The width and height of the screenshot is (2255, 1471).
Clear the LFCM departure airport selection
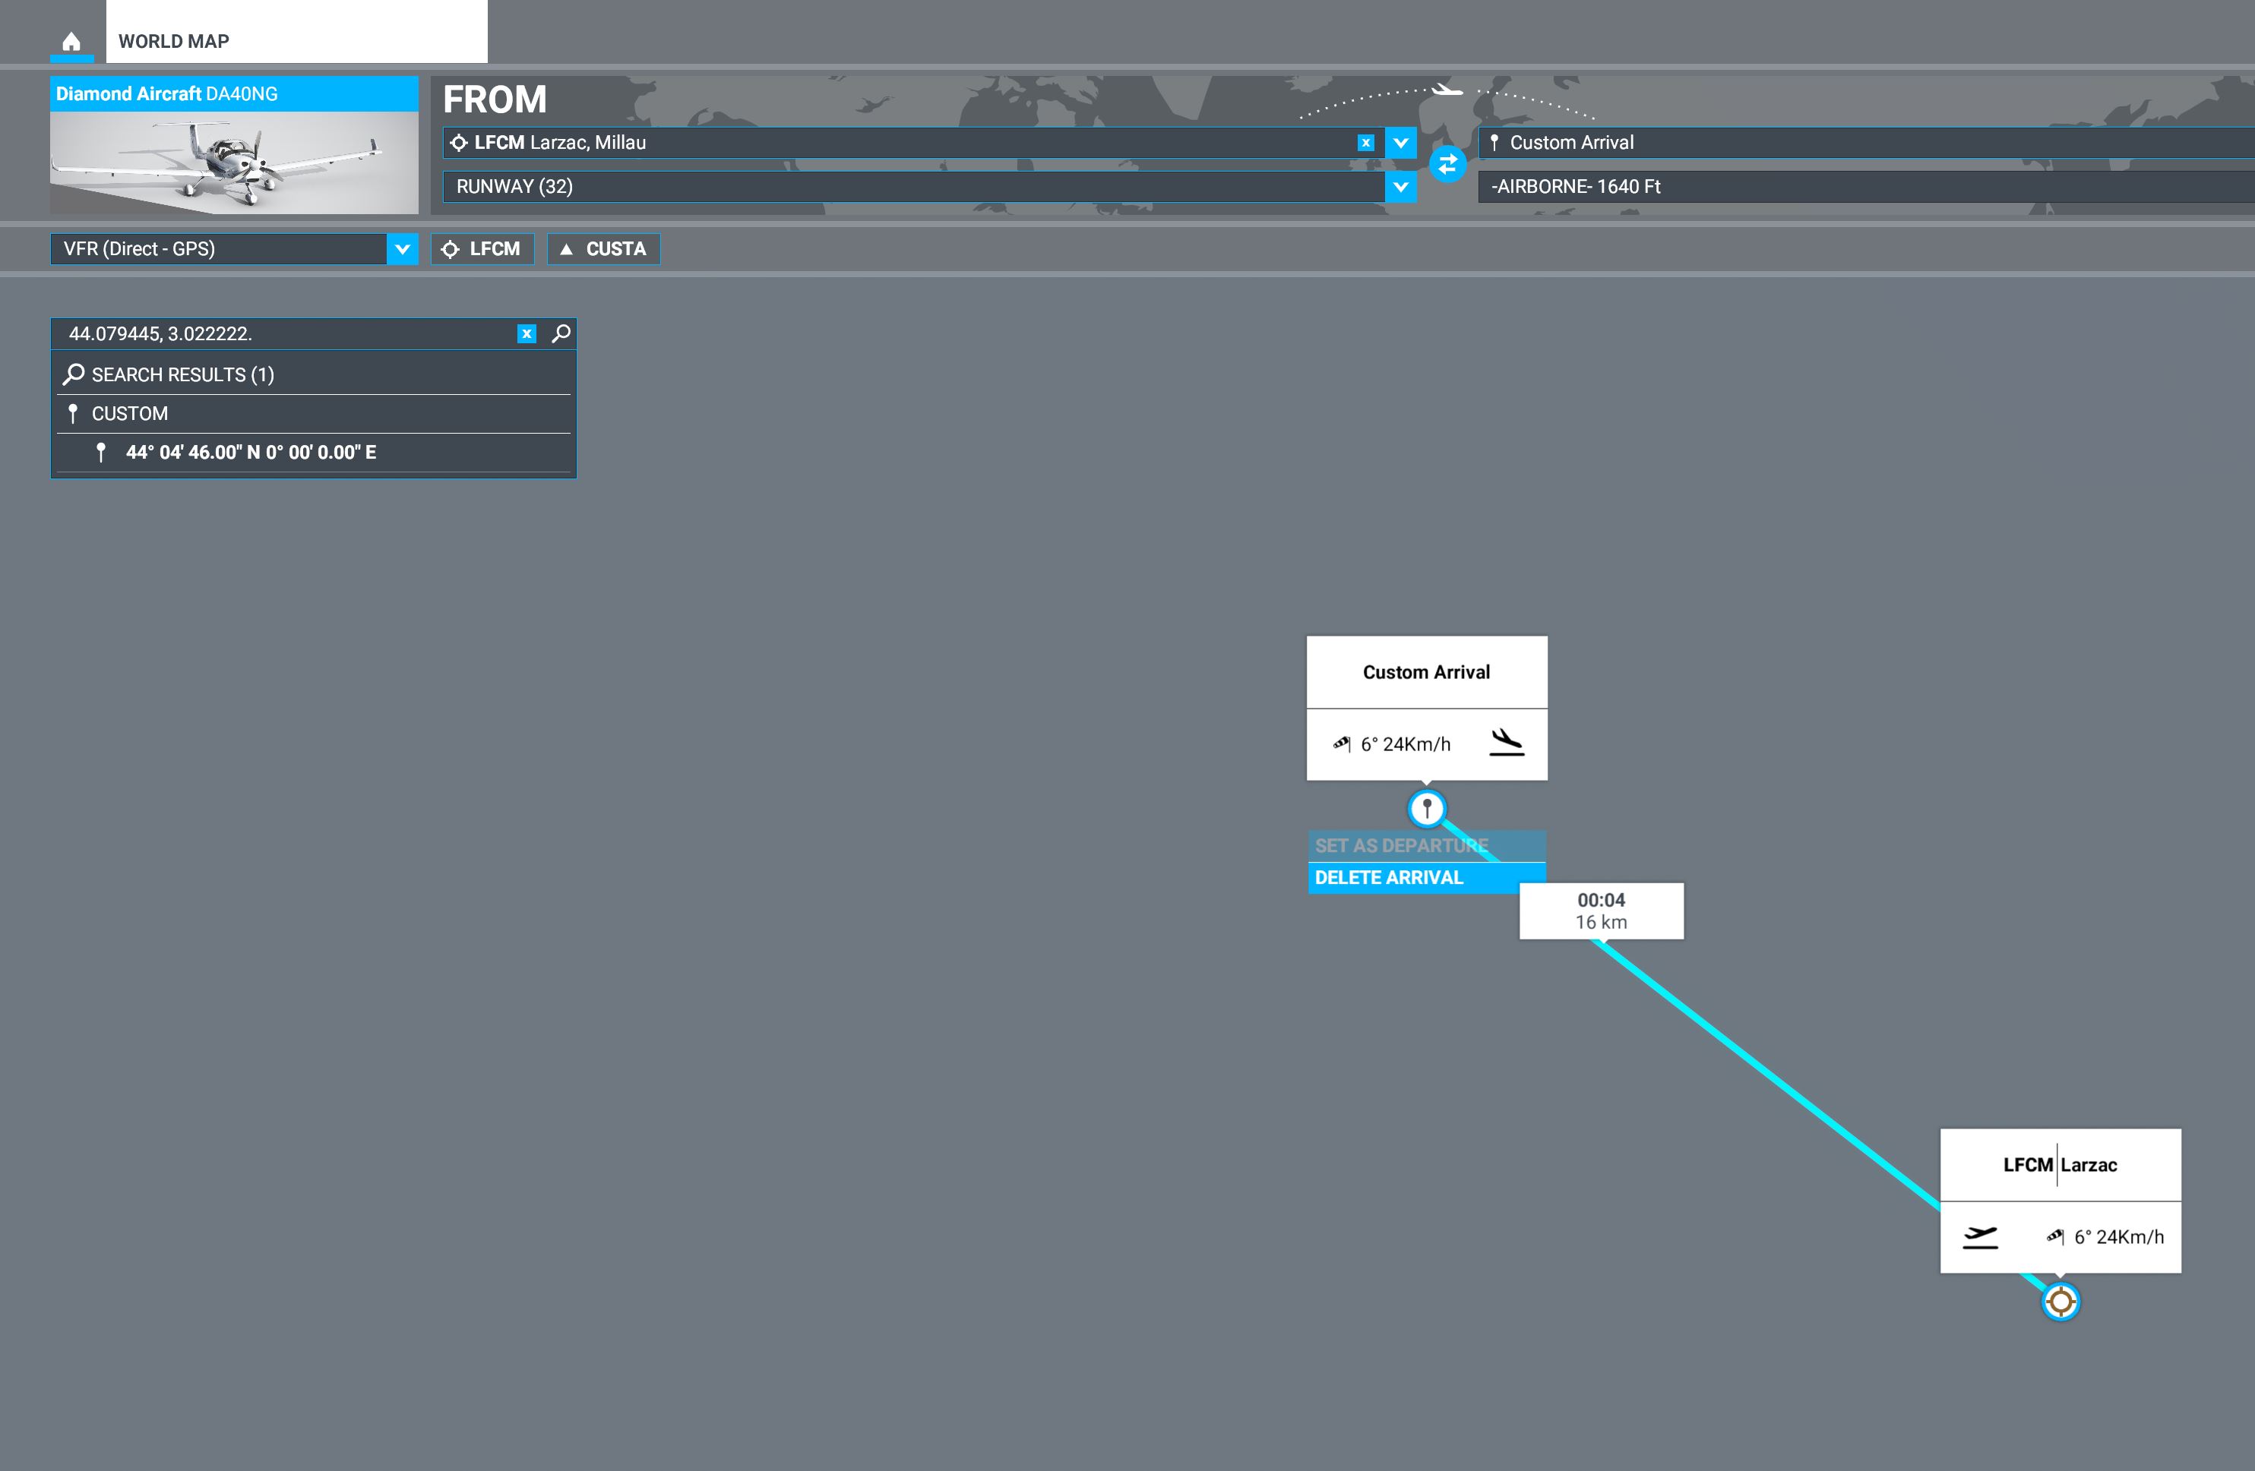coord(1365,143)
